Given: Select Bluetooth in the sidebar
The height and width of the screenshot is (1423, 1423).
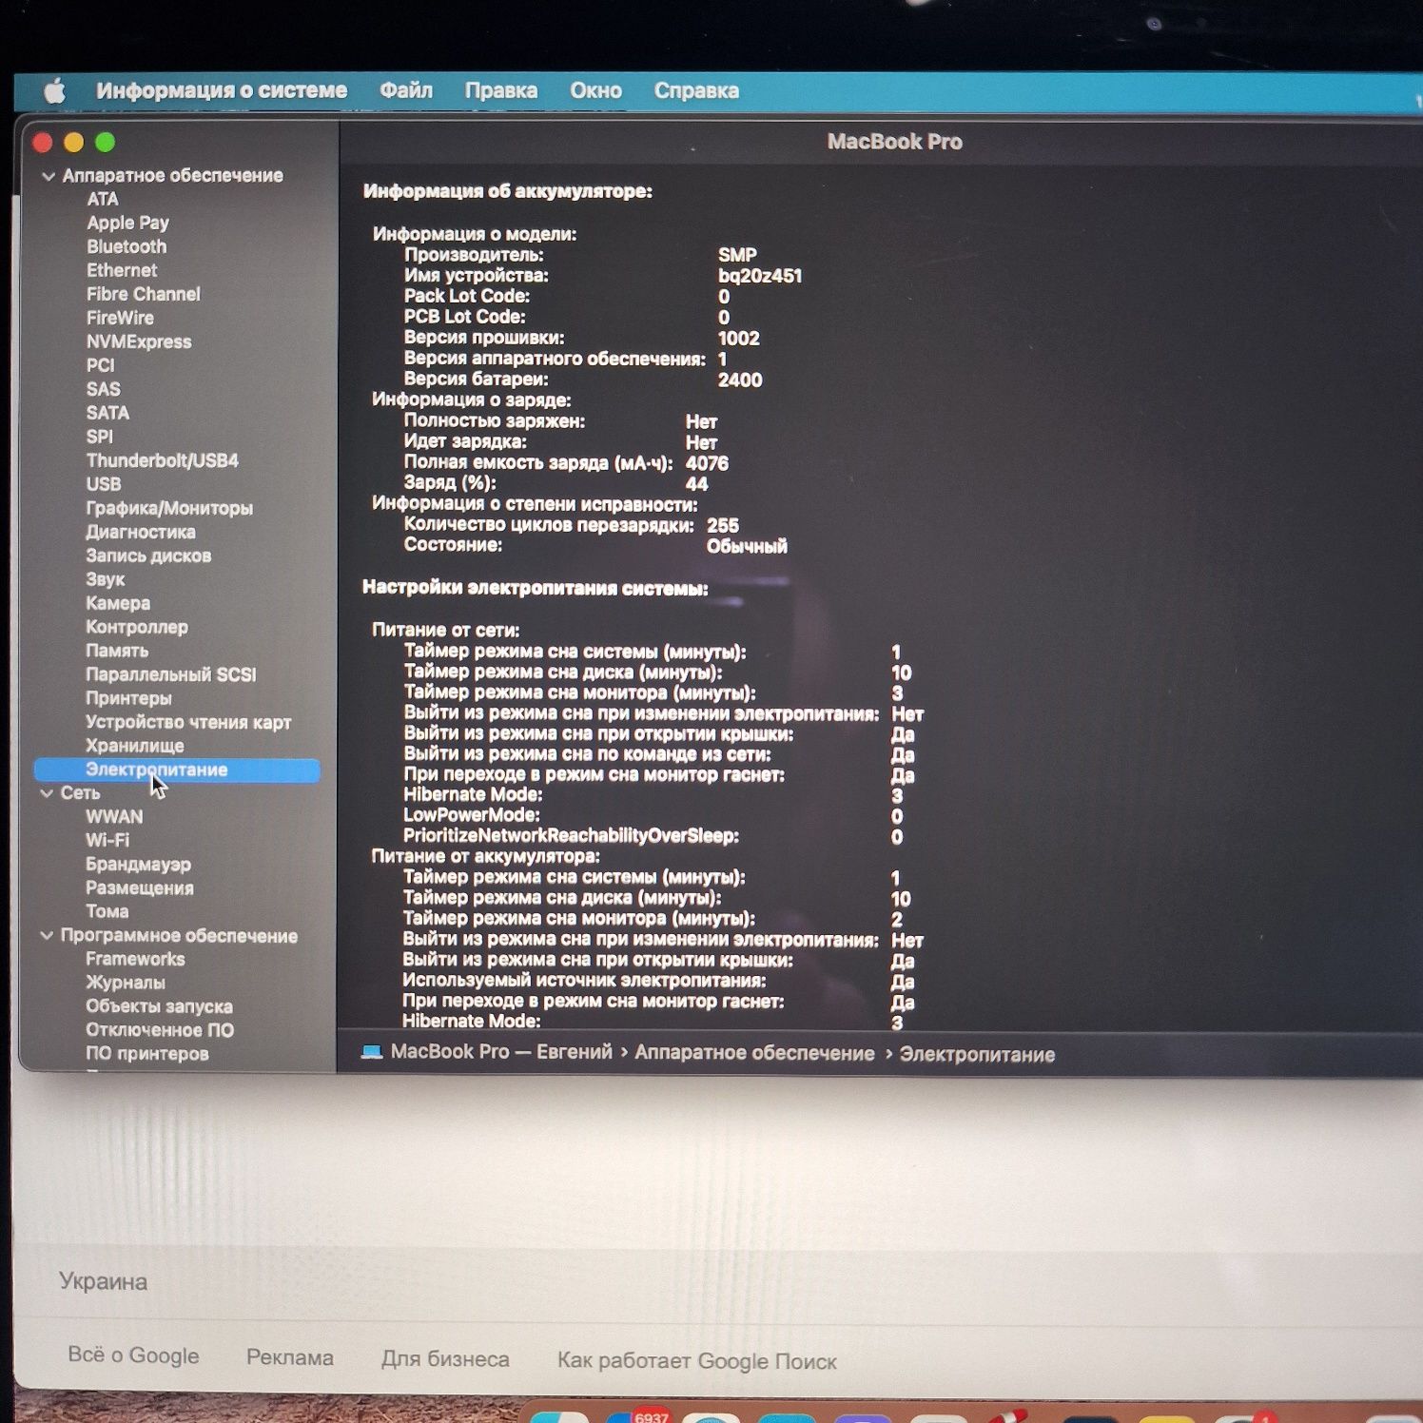Looking at the screenshot, I should (127, 246).
